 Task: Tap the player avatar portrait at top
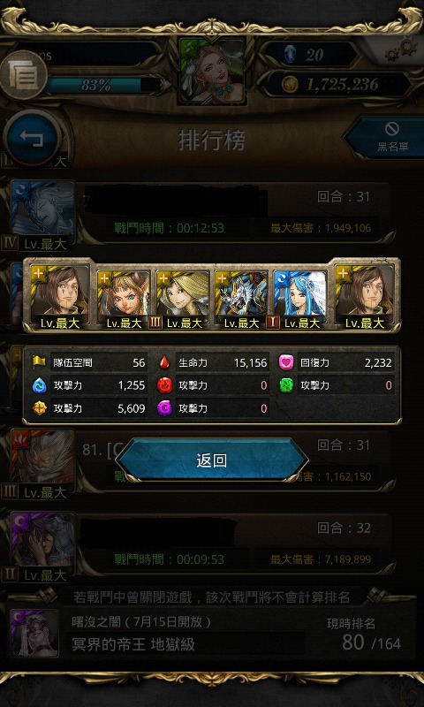click(x=212, y=71)
